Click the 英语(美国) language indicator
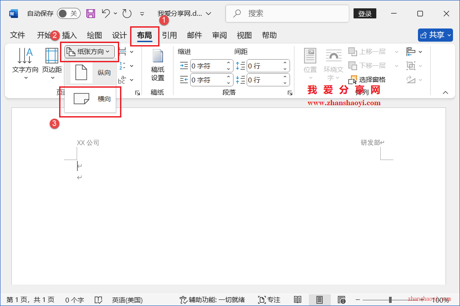 click(x=127, y=300)
